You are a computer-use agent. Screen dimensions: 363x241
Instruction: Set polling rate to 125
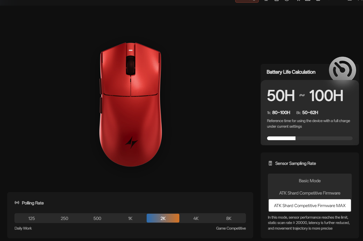tap(31, 218)
